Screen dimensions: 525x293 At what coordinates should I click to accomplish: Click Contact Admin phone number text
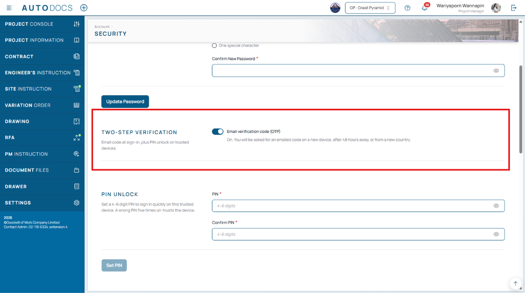coord(35,227)
